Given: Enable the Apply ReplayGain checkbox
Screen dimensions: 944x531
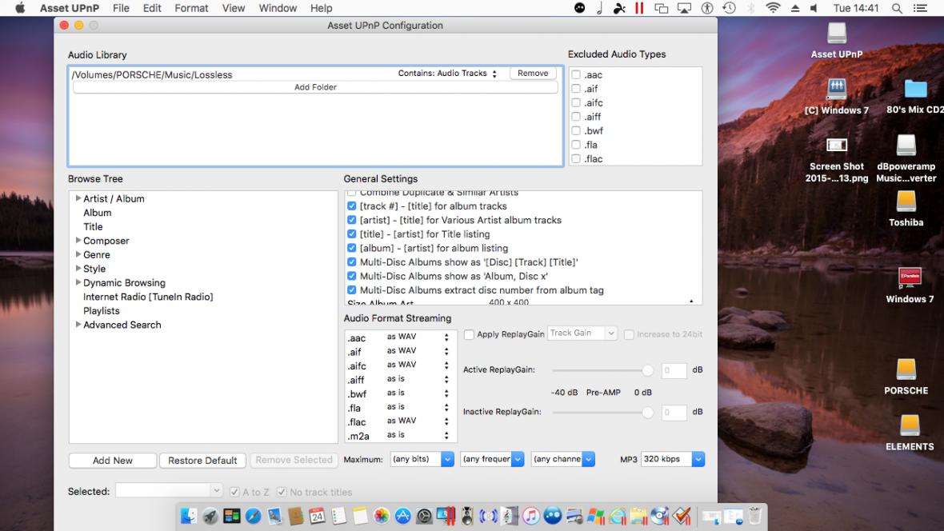Looking at the screenshot, I should tap(469, 334).
